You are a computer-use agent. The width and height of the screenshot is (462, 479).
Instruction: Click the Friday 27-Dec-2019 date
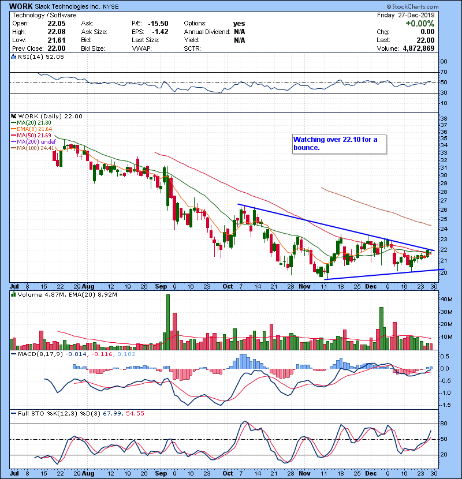click(x=406, y=15)
